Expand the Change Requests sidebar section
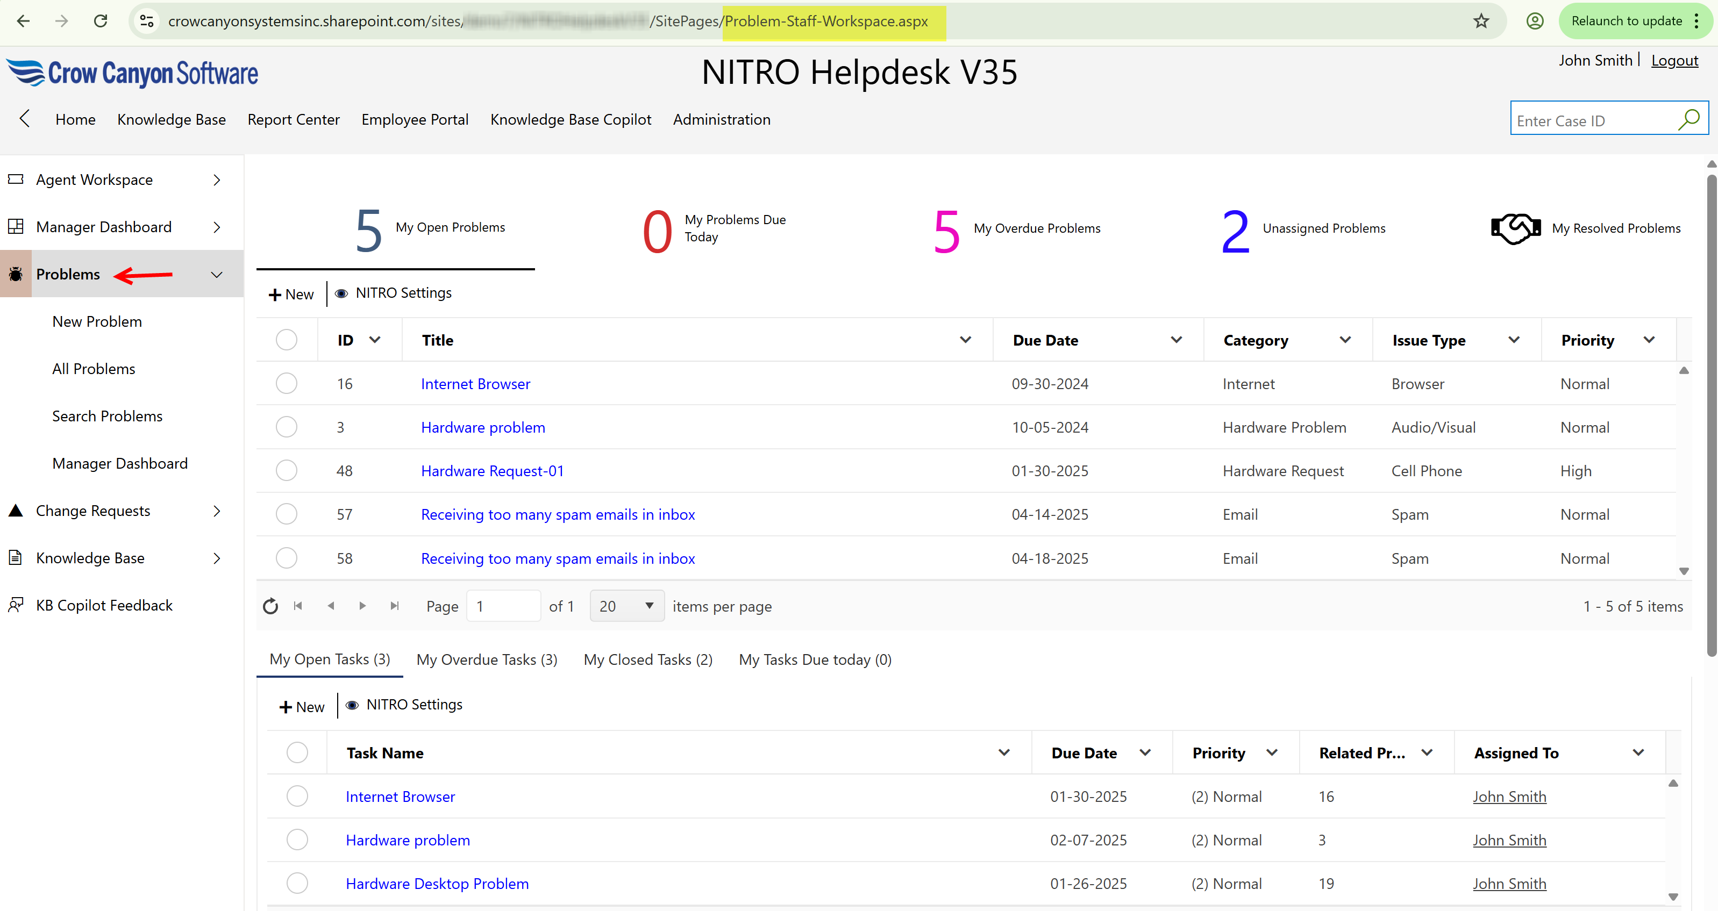 click(217, 511)
